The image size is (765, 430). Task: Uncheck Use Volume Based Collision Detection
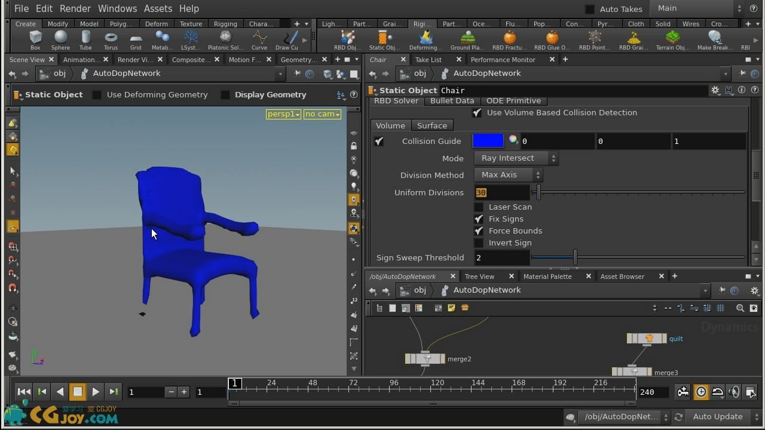pyautogui.click(x=477, y=112)
